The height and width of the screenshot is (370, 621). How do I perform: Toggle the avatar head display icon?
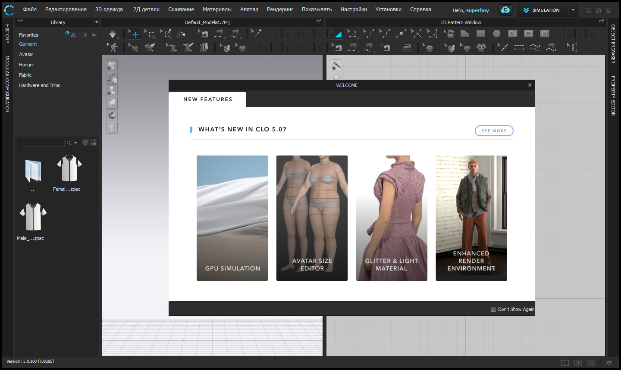[112, 128]
